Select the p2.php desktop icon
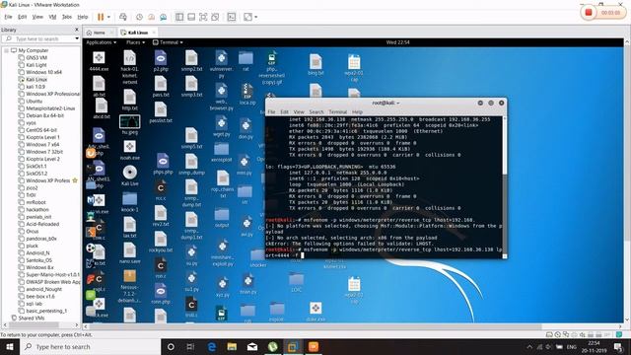 [161, 61]
